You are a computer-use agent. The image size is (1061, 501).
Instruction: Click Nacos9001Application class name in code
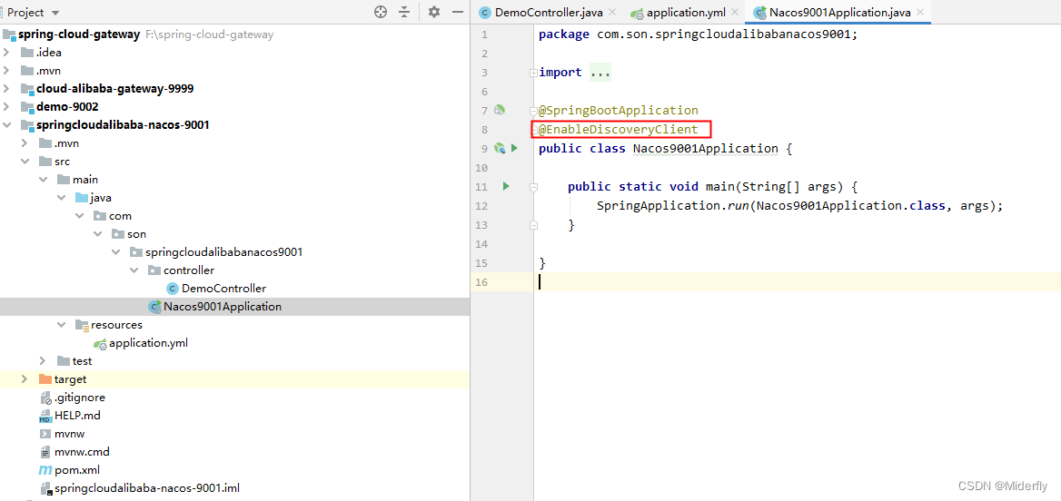point(706,148)
